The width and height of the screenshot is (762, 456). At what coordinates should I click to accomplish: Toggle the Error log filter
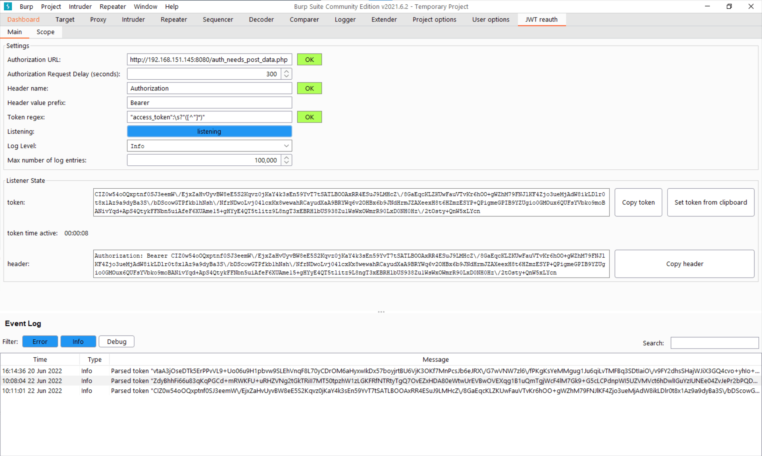tap(40, 341)
